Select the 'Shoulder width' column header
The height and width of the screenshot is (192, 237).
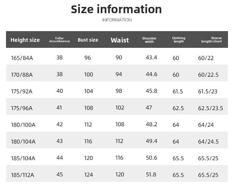pyautogui.click(x=149, y=40)
